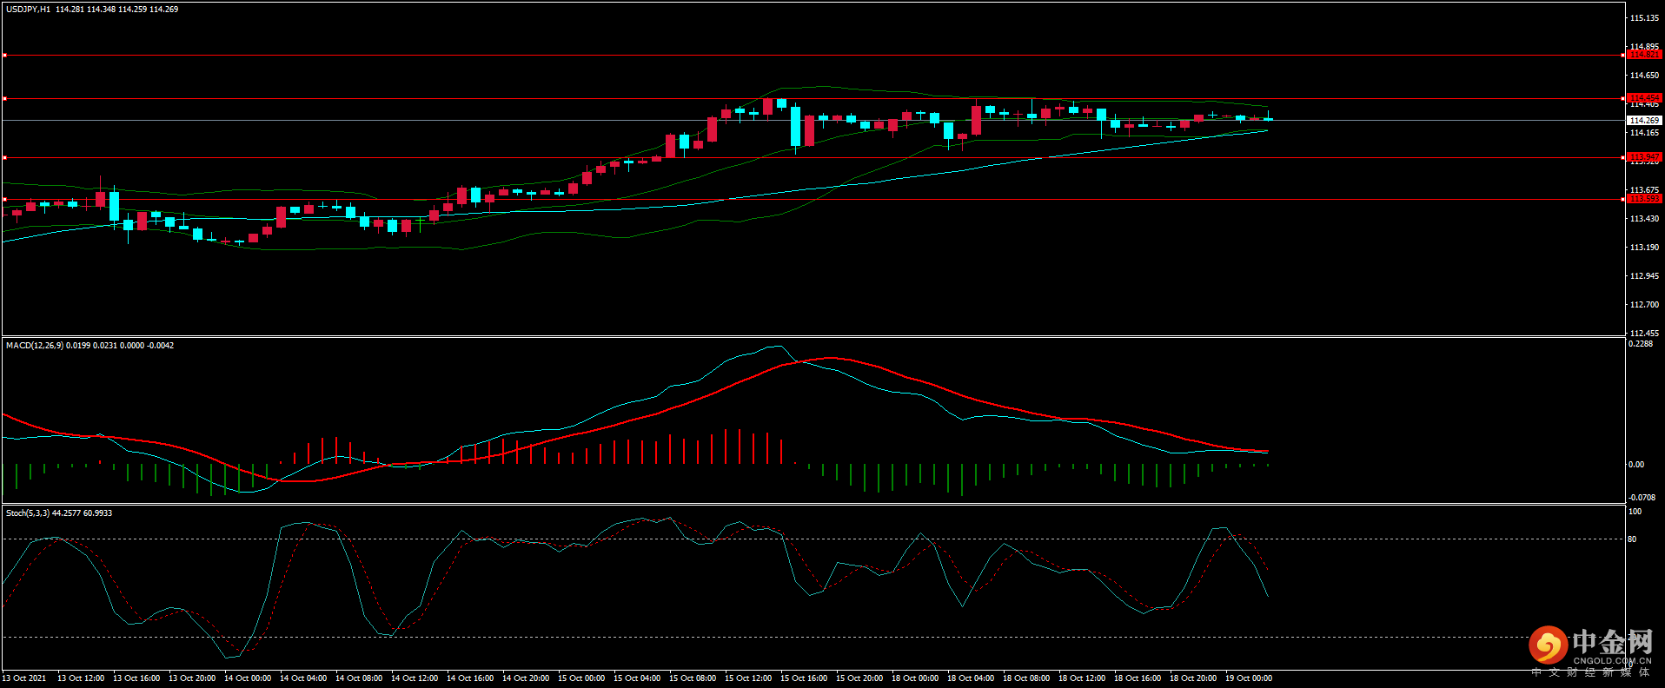Select the 113.947 red level label
This screenshot has height=688, width=1665.
(1643, 157)
